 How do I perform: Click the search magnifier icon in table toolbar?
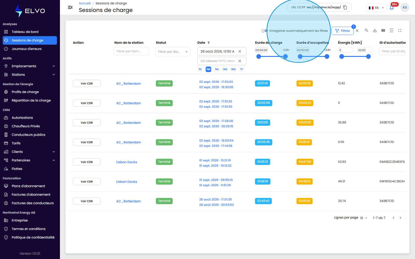366,31
